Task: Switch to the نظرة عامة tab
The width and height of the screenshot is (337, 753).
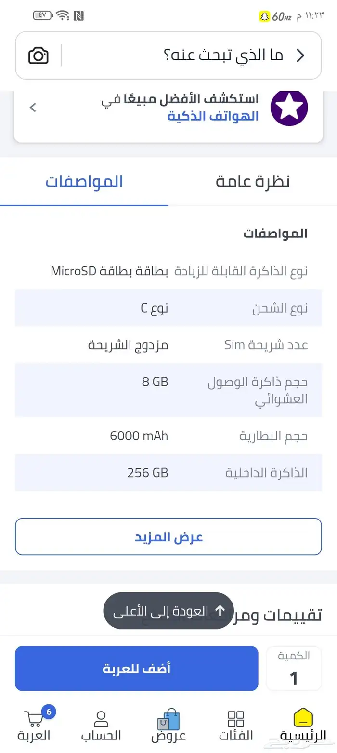Action: 252,181
